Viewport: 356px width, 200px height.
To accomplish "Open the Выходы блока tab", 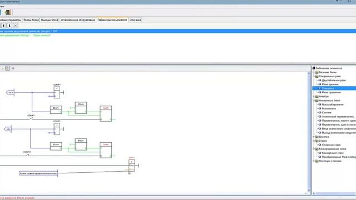I will (x=50, y=20).
